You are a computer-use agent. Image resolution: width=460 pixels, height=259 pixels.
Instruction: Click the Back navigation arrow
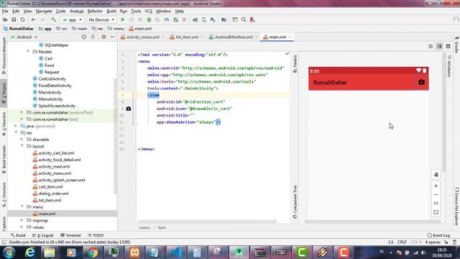[x=34, y=19]
